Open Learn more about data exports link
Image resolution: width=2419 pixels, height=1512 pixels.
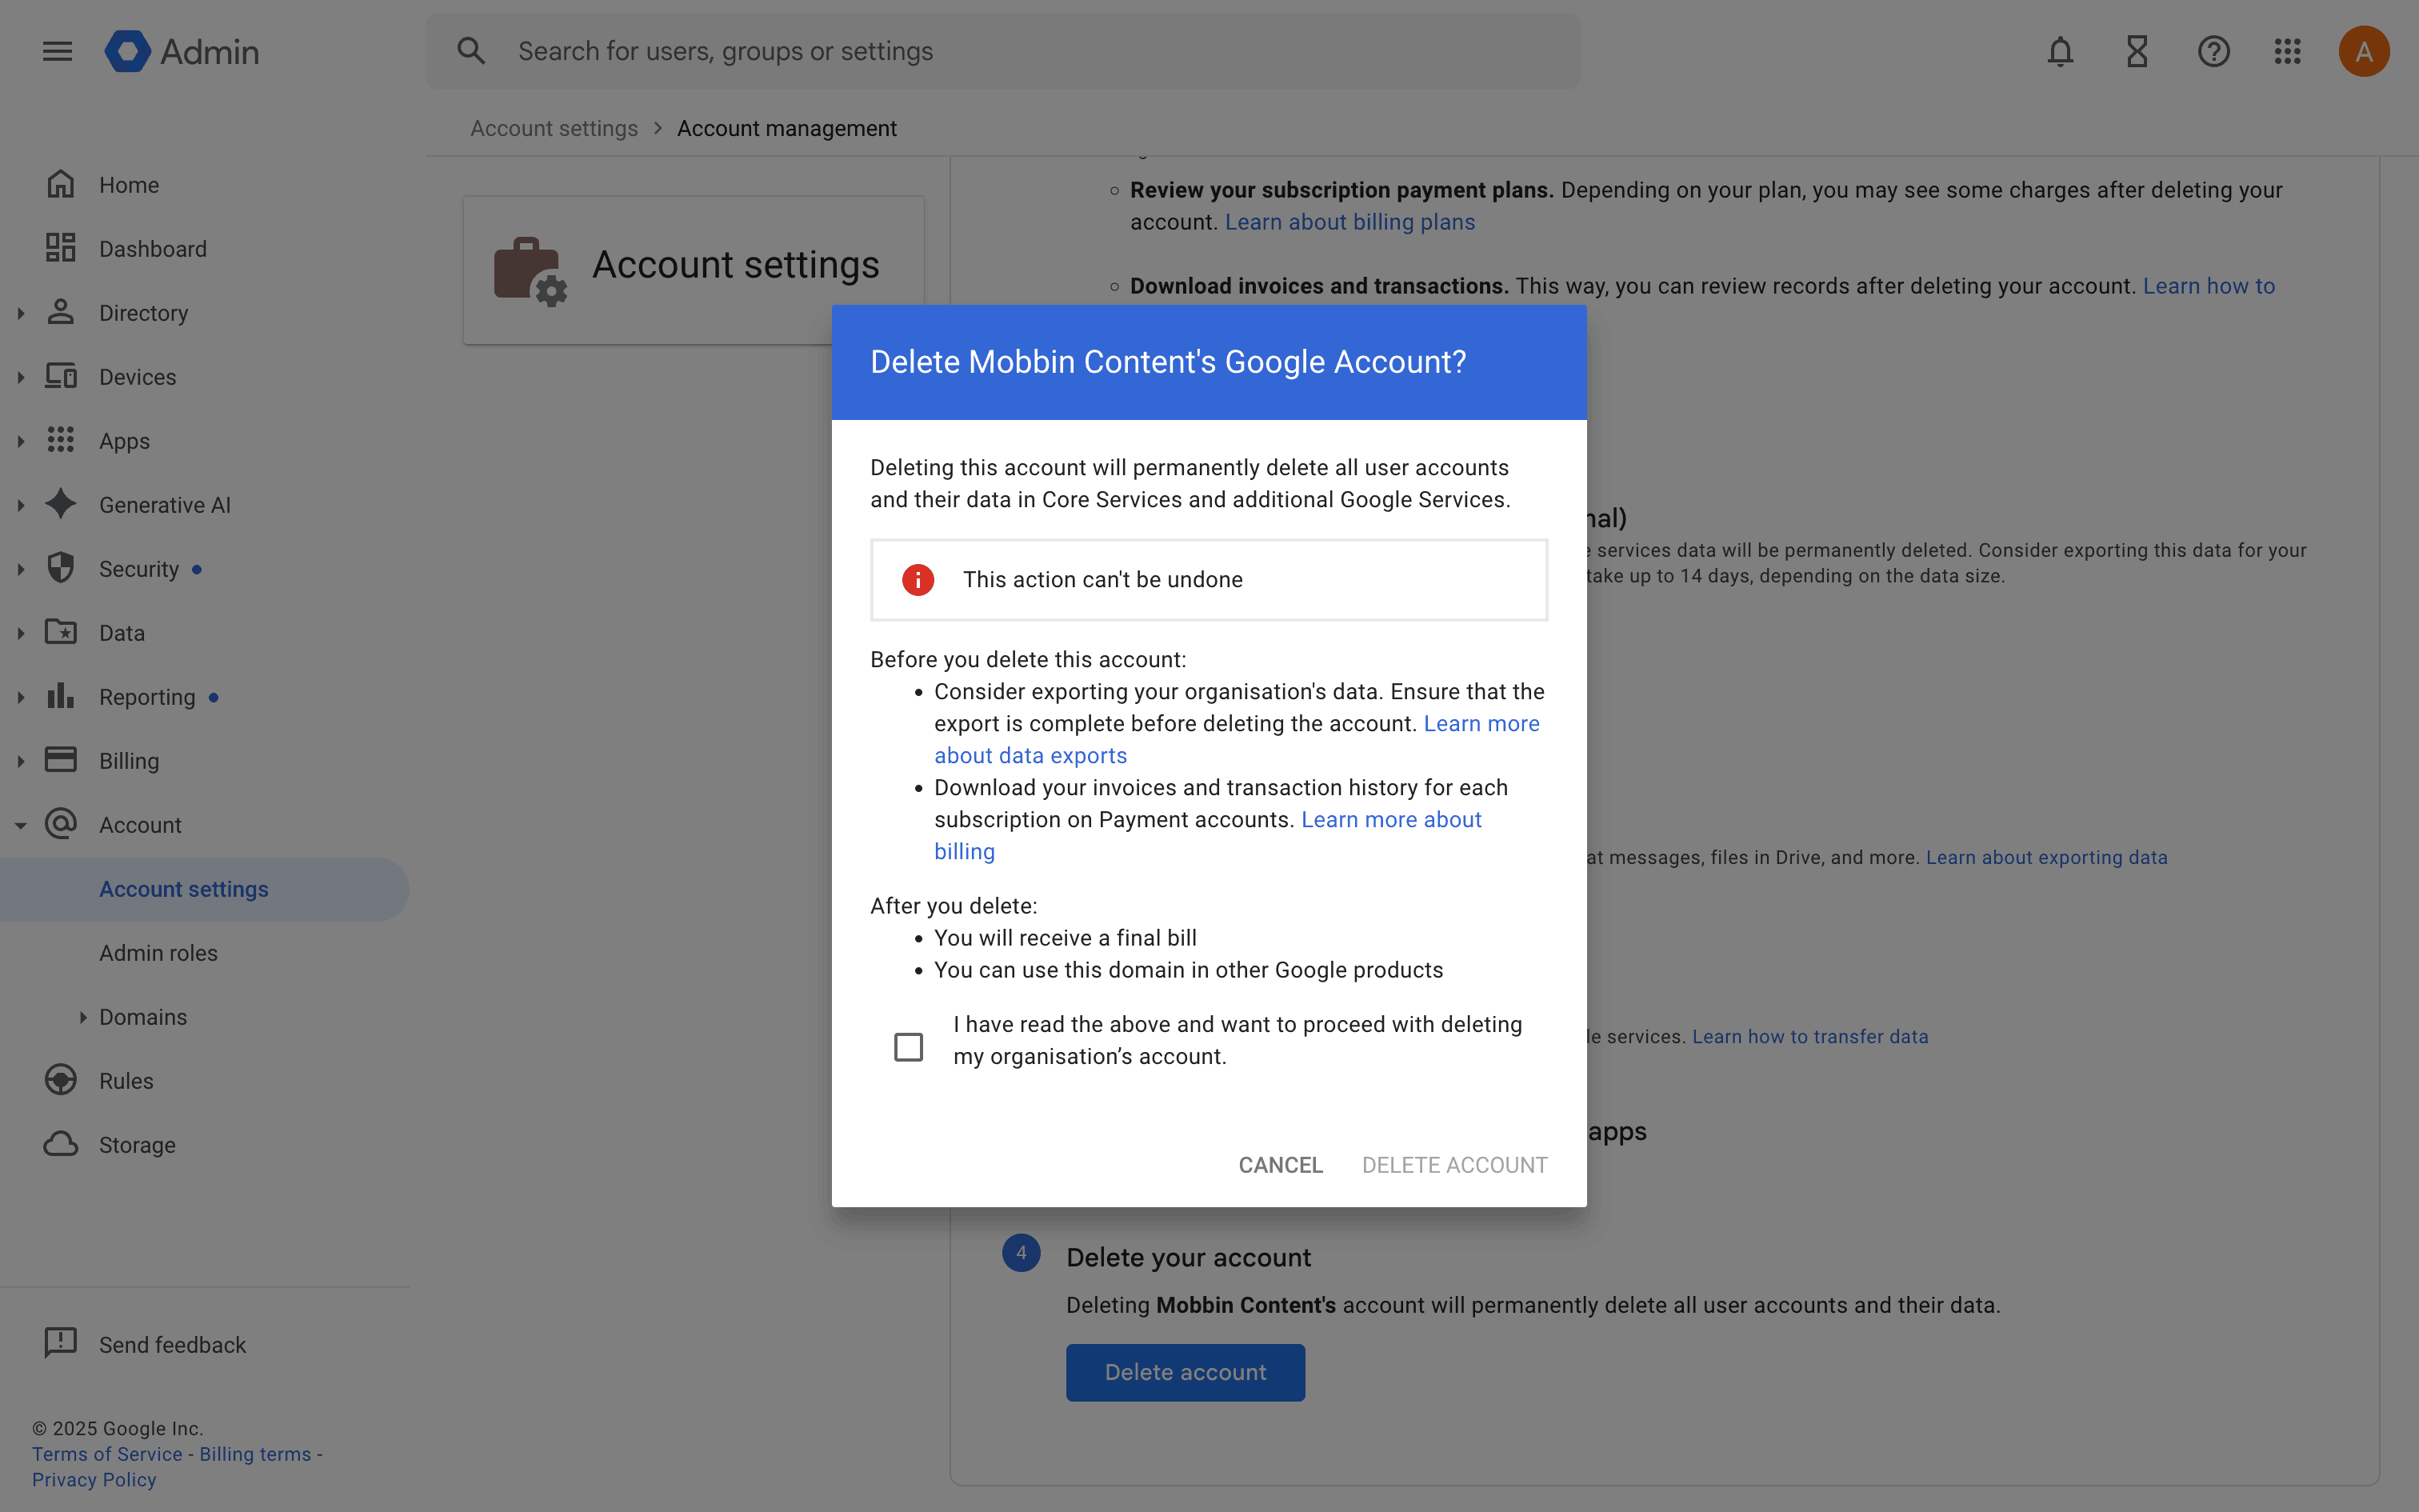tap(1030, 756)
